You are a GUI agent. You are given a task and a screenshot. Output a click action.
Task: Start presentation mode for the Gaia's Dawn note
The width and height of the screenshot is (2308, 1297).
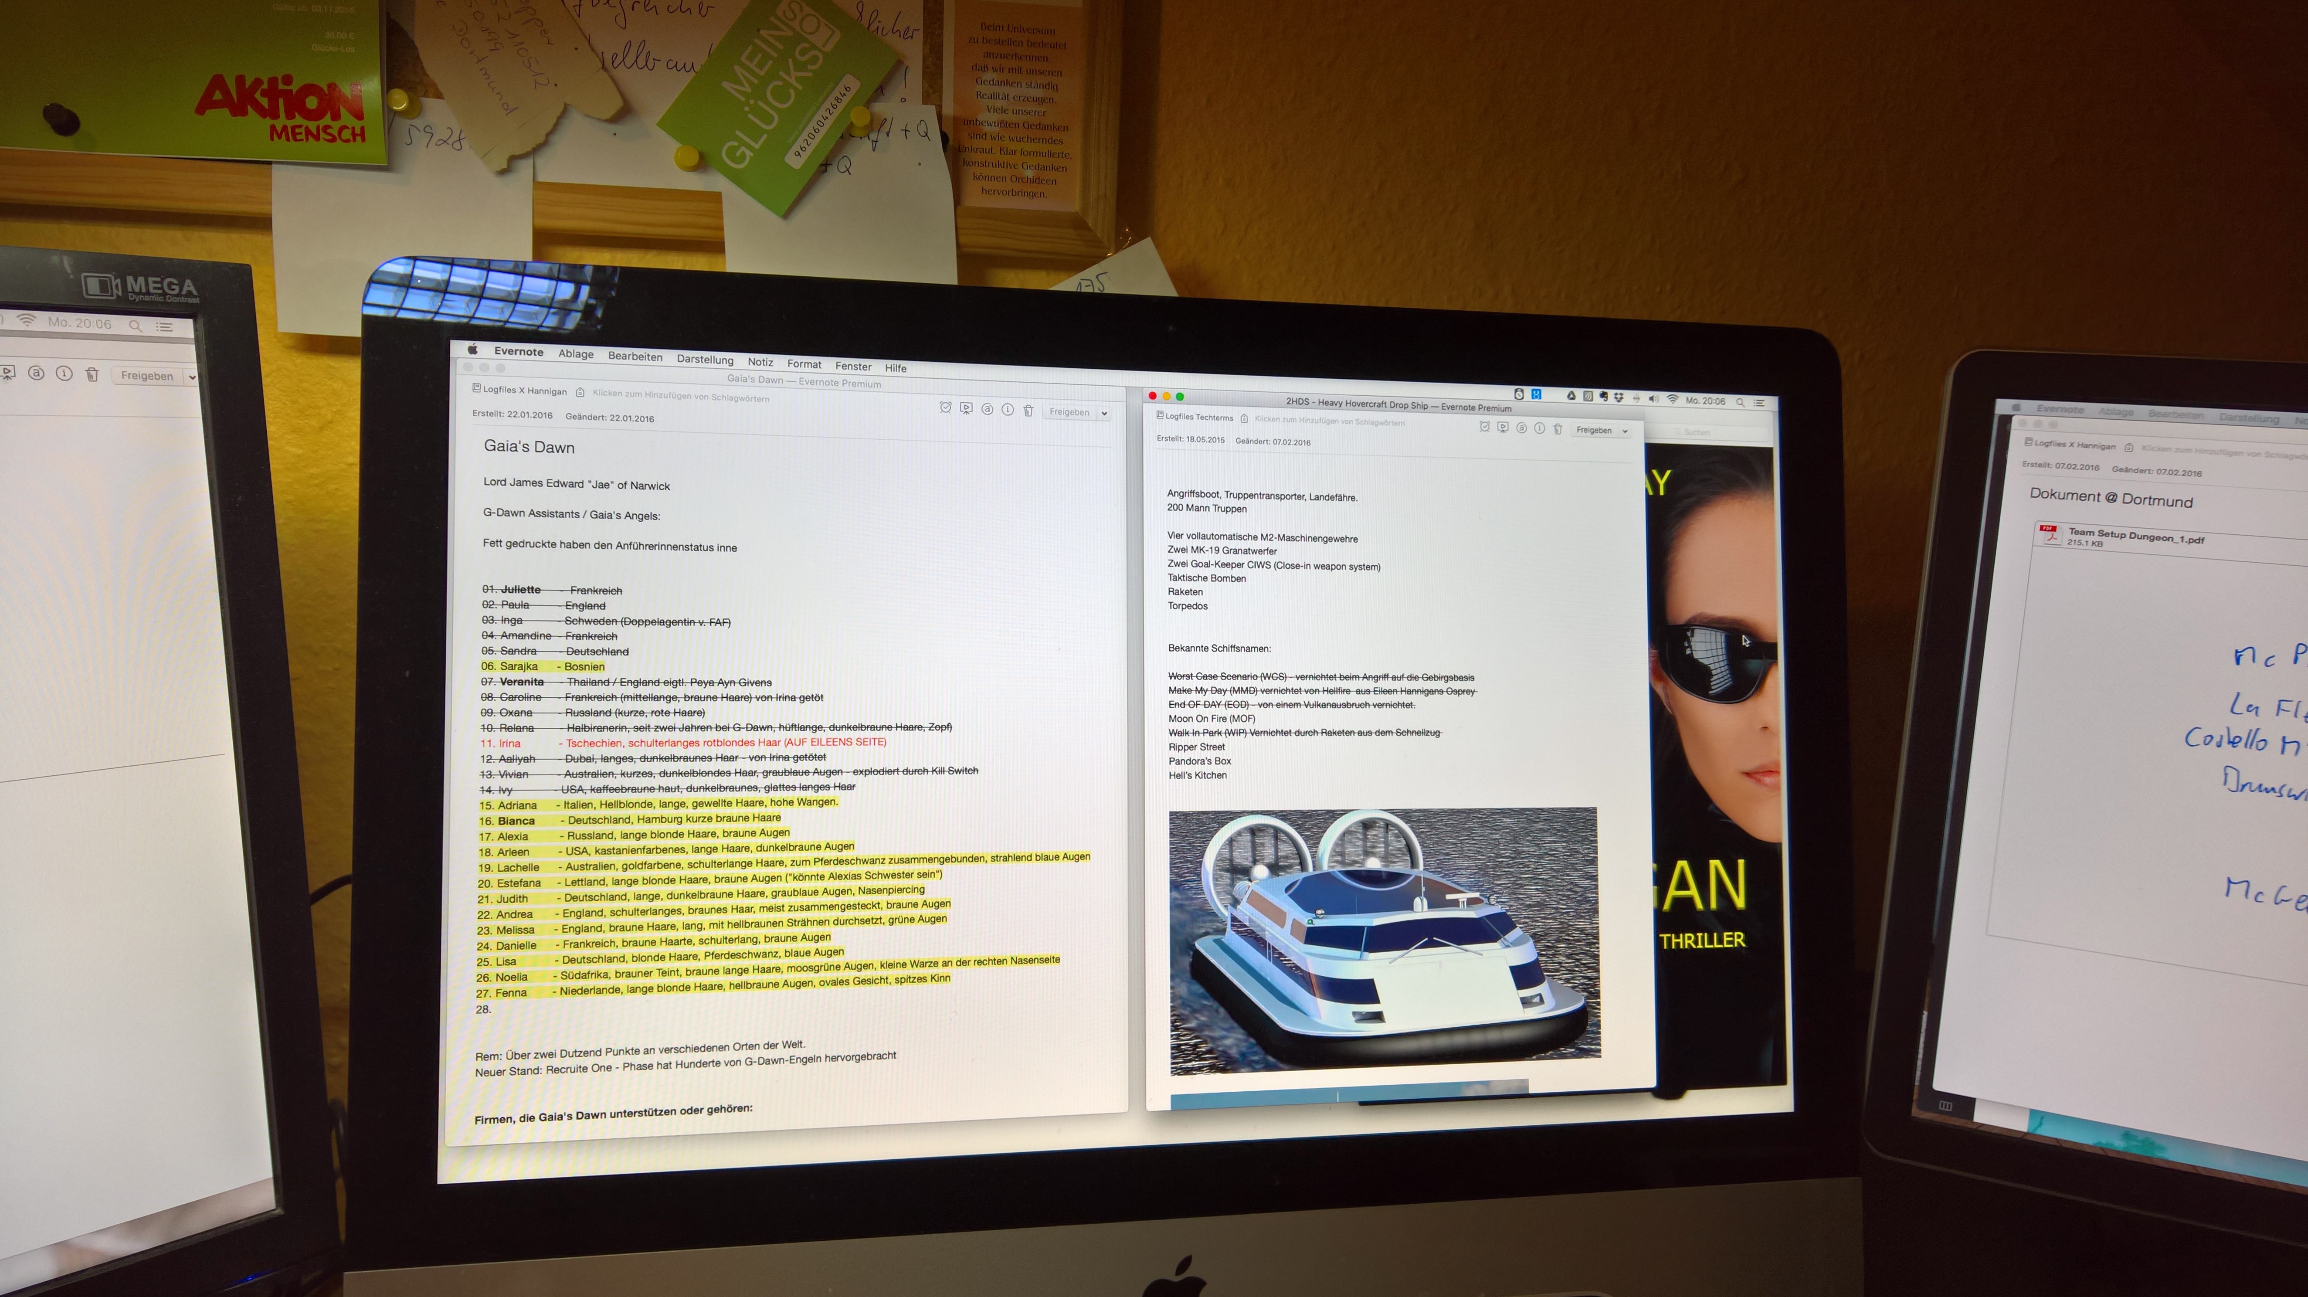966,408
